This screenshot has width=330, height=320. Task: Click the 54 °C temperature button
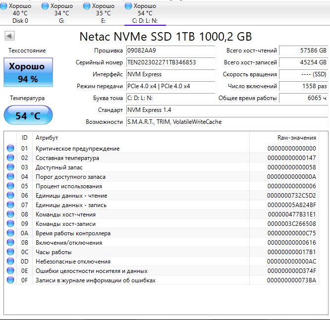(x=28, y=115)
